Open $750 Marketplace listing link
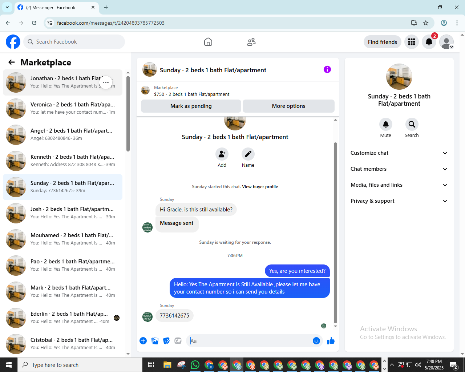465x372 pixels. point(191,94)
